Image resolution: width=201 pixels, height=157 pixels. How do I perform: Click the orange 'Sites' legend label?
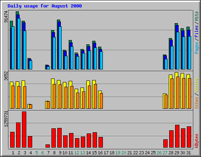(x=197, y=103)
